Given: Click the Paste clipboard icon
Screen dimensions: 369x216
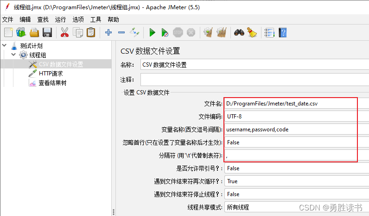Looking at the screenshot, I should tap(91, 32).
